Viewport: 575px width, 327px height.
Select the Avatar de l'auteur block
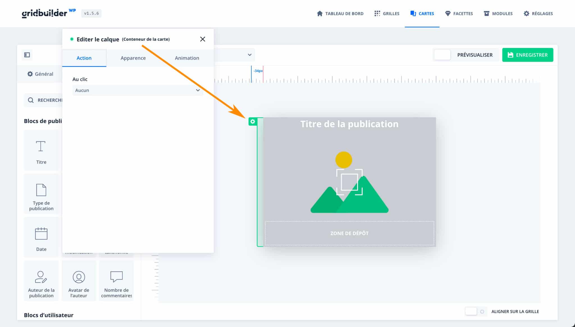pyautogui.click(x=79, y=281)
